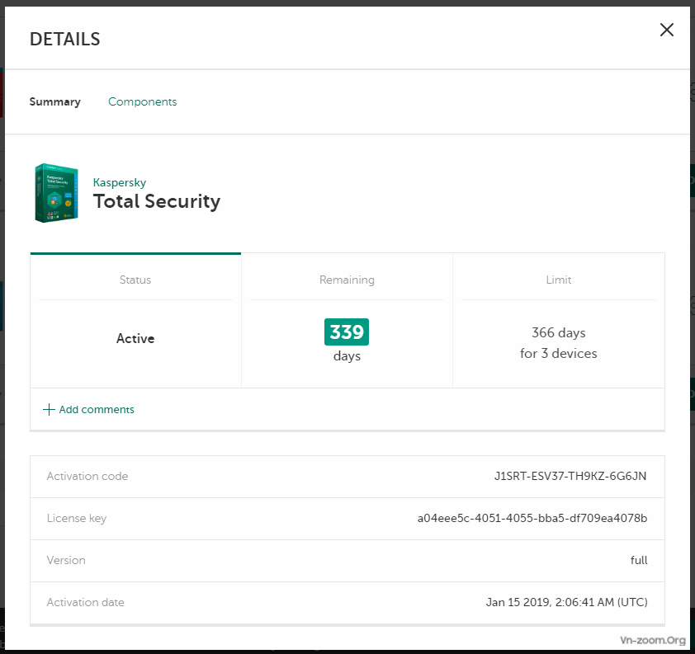Click the 366 days limit text
Viewport: 695px width, 654px height.
click(559, 333)
